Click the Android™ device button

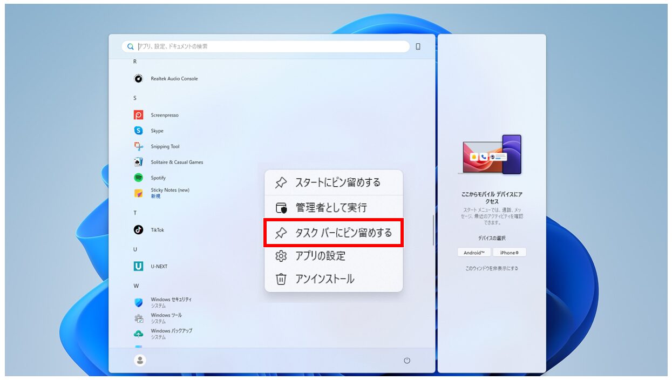(x=474, y=252)
